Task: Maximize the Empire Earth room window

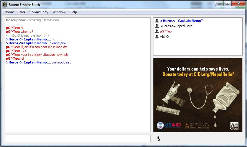Action: (227, 3)
